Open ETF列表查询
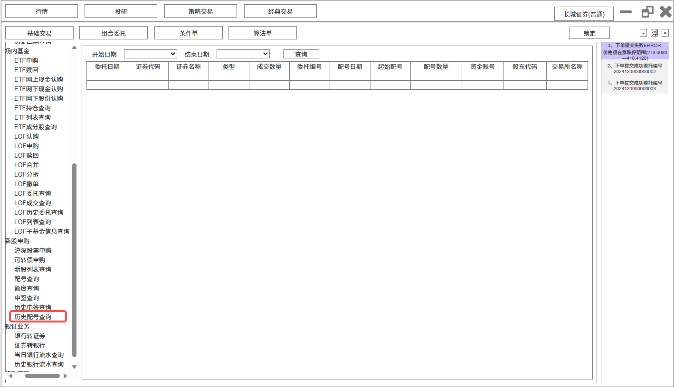Image resolution: width=674 pixels, height=388 pixels. pos(32,117)
